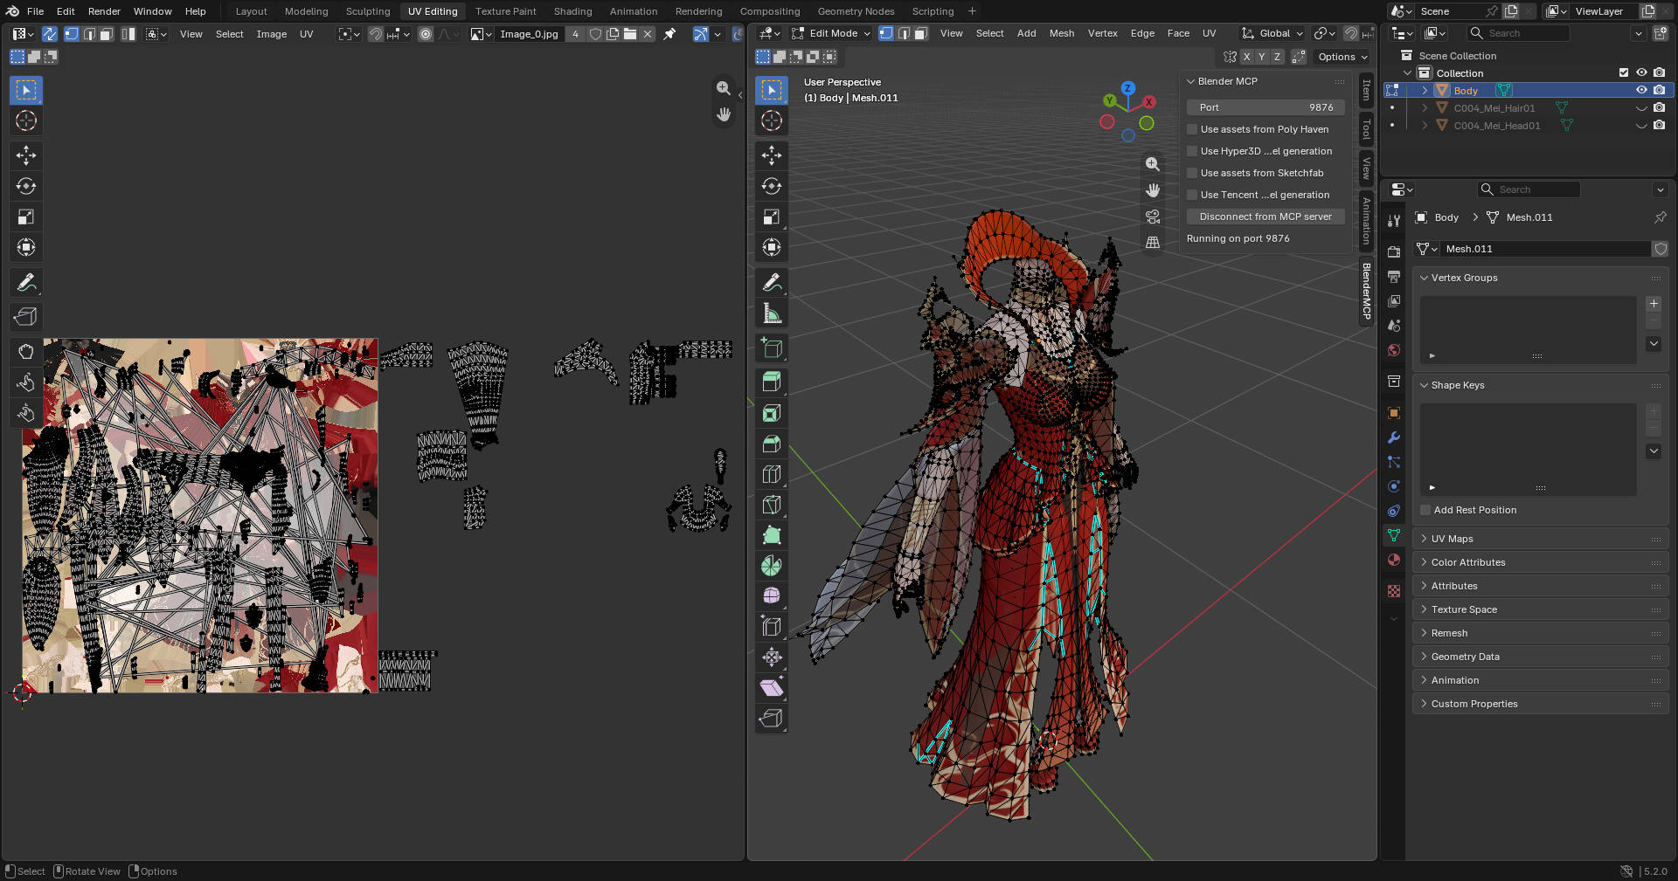The image size is (1678, 881).
Task: Toggle camera view in the viewport
Action: 1153,217
